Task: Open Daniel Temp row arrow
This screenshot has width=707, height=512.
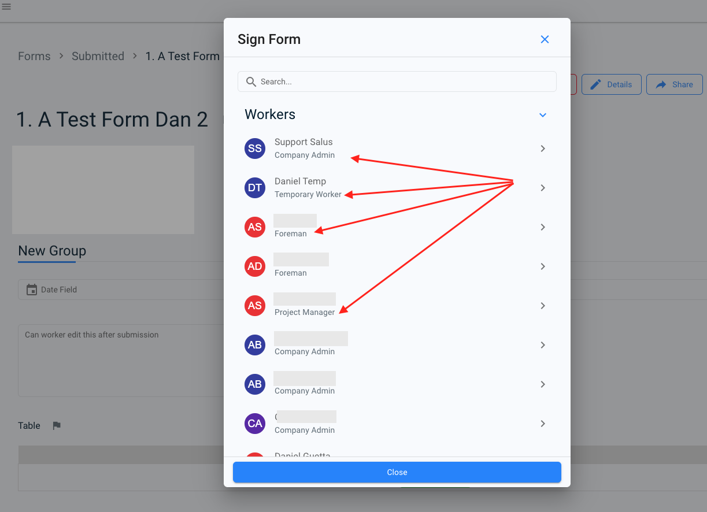Action: click(x=543, y=188)
